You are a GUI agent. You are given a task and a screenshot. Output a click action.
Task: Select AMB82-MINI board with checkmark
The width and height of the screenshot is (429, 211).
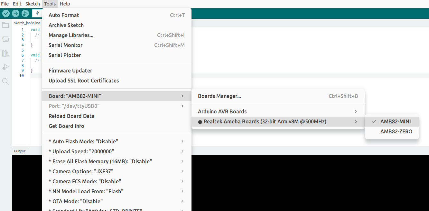[392, 121]
